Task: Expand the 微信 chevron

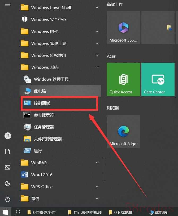Action: (97, 198)
